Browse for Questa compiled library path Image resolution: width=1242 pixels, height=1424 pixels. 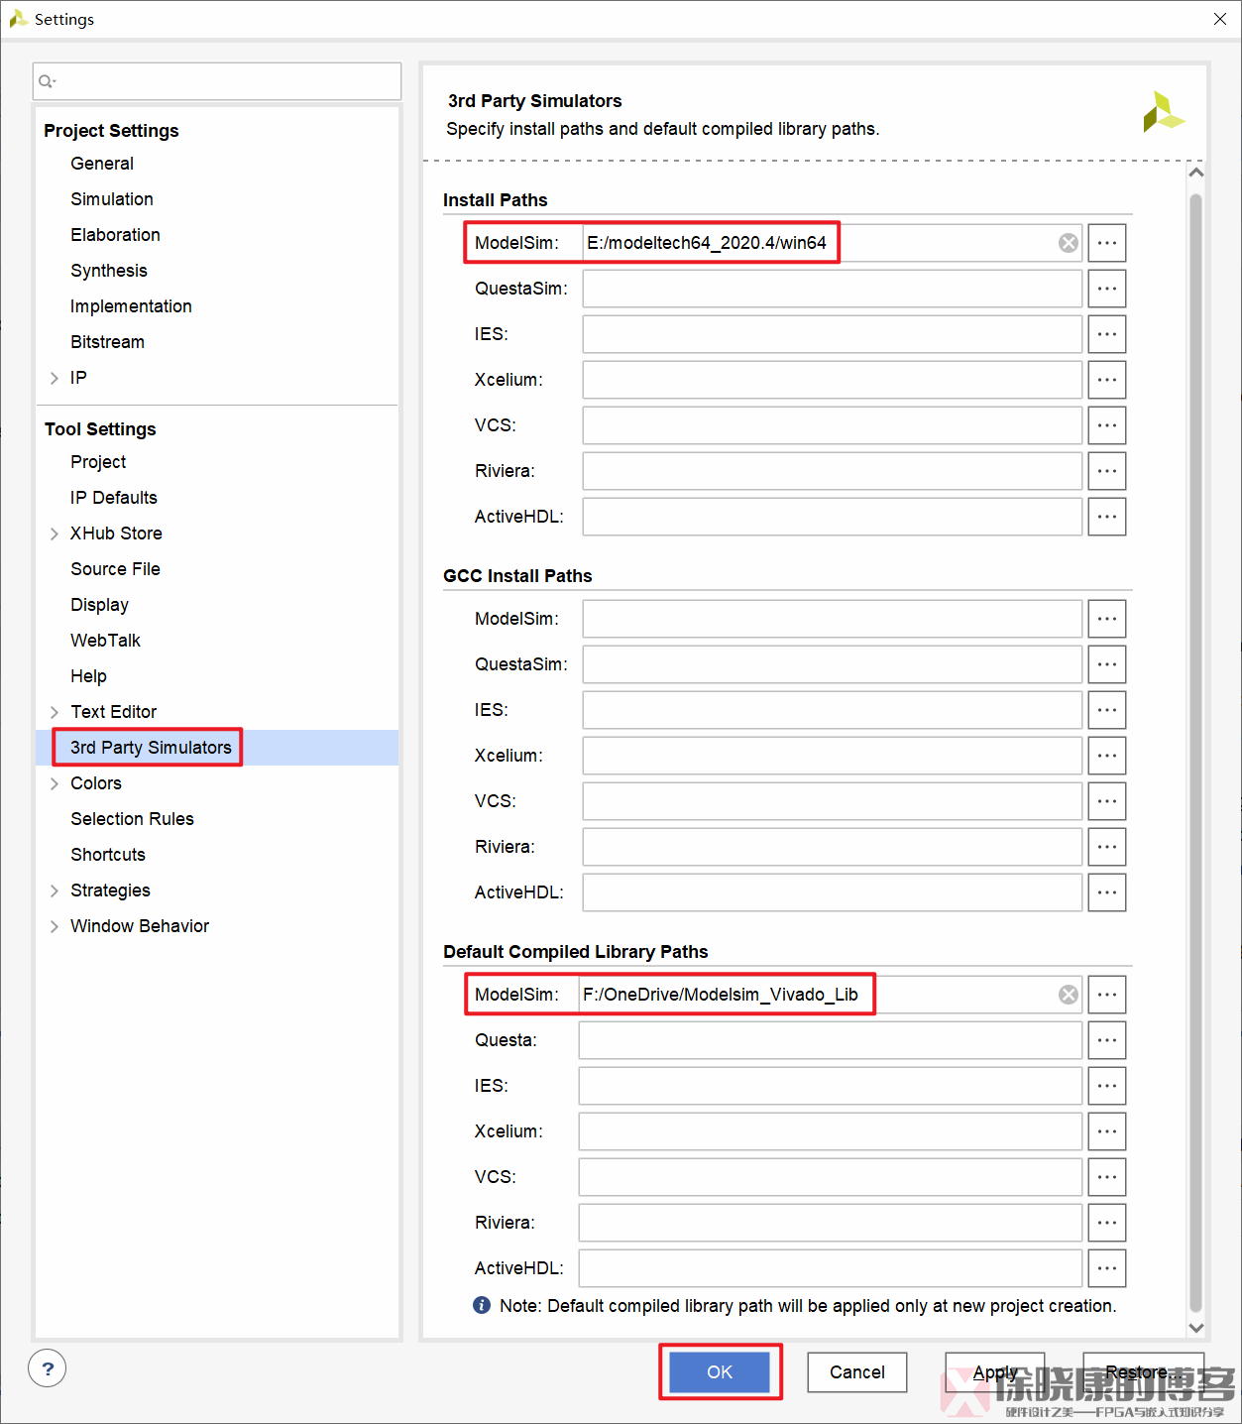[1107, 1040]
